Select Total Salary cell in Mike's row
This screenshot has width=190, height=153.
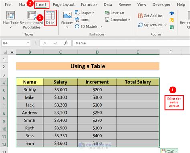(x=138, y=97)
